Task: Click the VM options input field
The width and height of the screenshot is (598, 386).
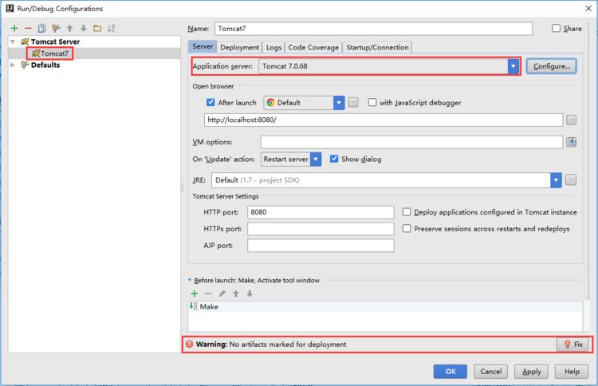Action: [x=411, y=142]
